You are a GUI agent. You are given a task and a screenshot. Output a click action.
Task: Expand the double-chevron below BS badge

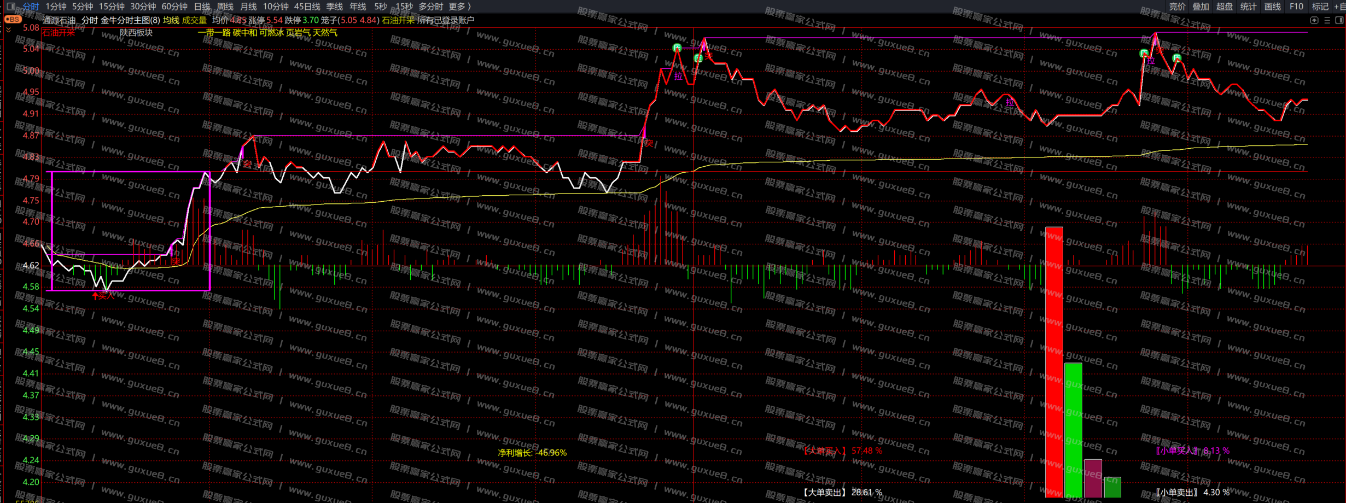8,30
